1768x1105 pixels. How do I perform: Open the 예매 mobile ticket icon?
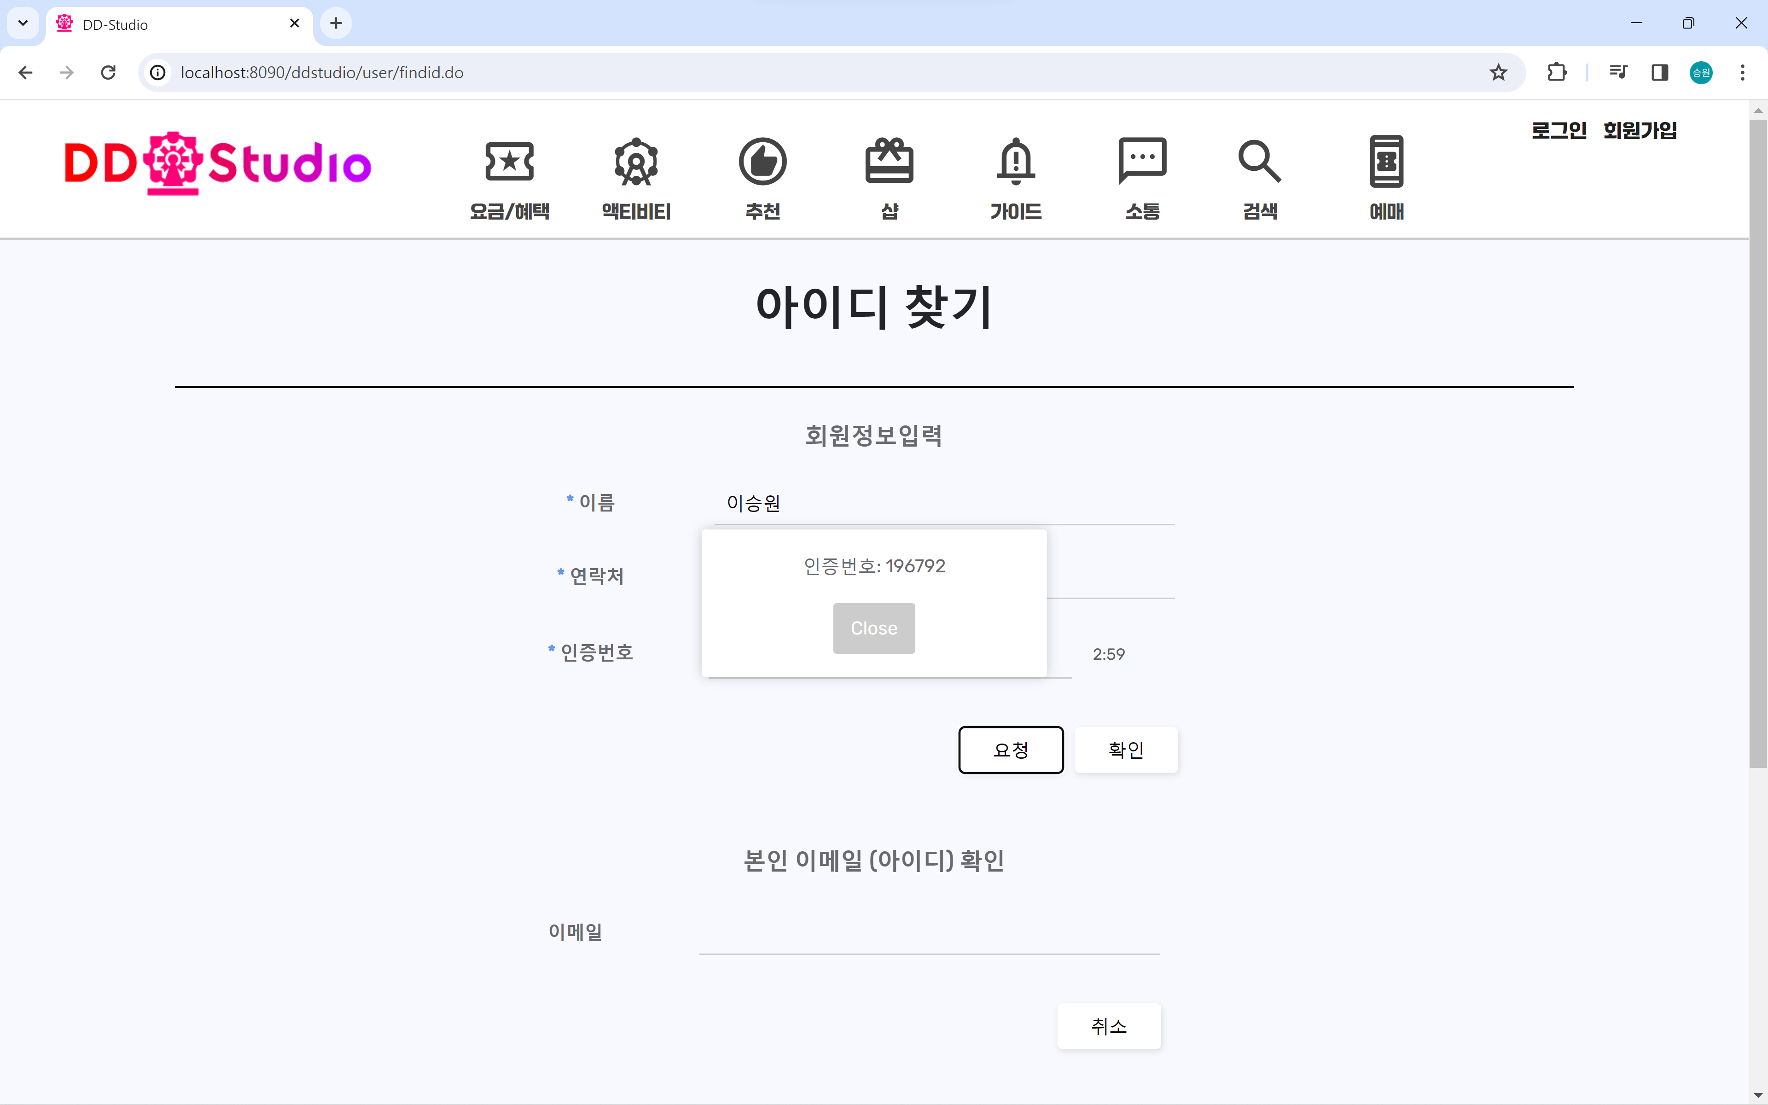coord(1387,161)
